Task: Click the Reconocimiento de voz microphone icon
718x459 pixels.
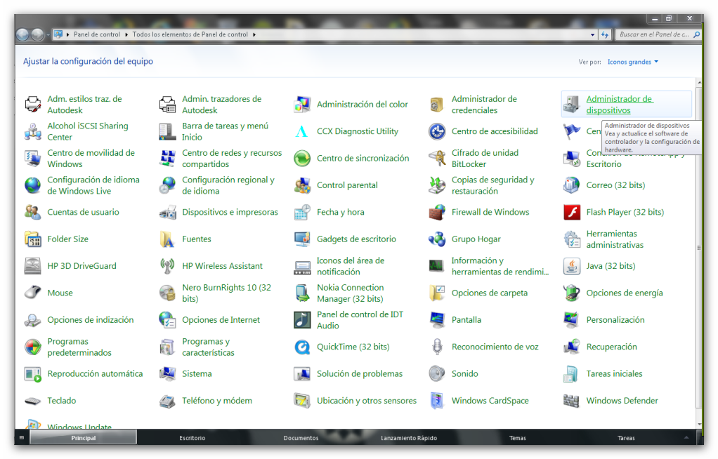Action: click(437, 347)
